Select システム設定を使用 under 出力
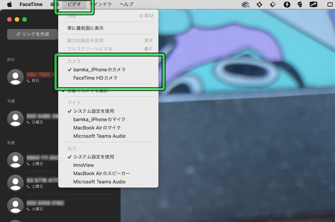This screenshot has width=335, height=222. pyautogui.click(x=108, y=157)
